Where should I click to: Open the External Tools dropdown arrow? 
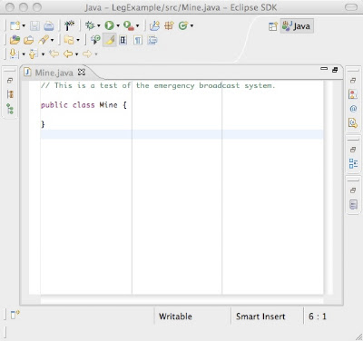(x=137, y=26)
